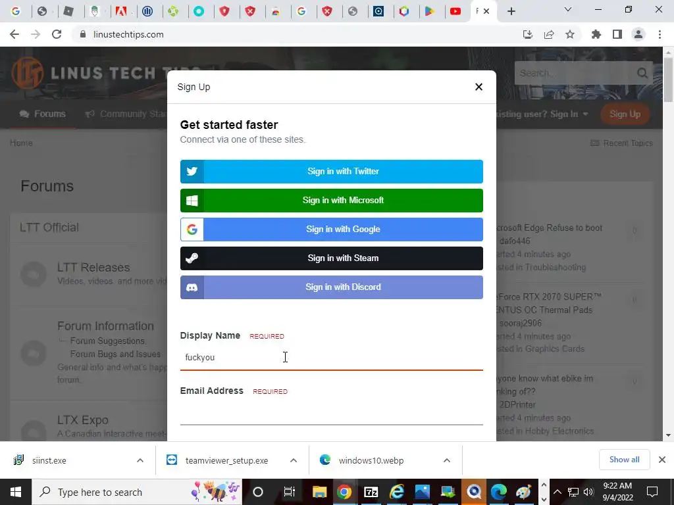Show hidden system tray icons

pos(557,492)
